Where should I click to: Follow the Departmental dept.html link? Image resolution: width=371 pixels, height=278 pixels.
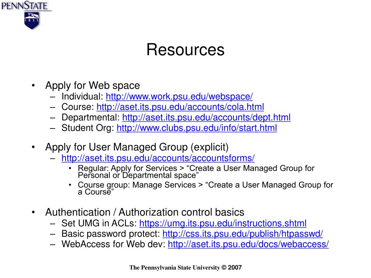pos(206,117)
